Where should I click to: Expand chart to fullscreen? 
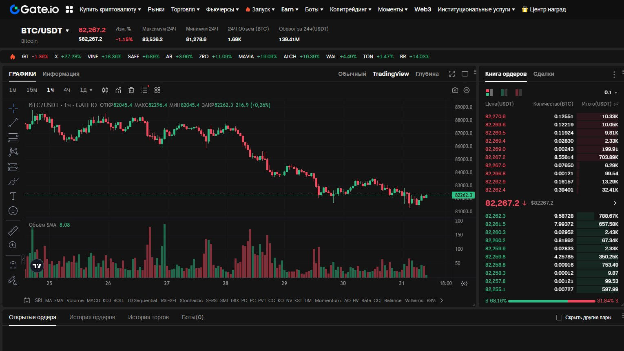click(451, 74)
